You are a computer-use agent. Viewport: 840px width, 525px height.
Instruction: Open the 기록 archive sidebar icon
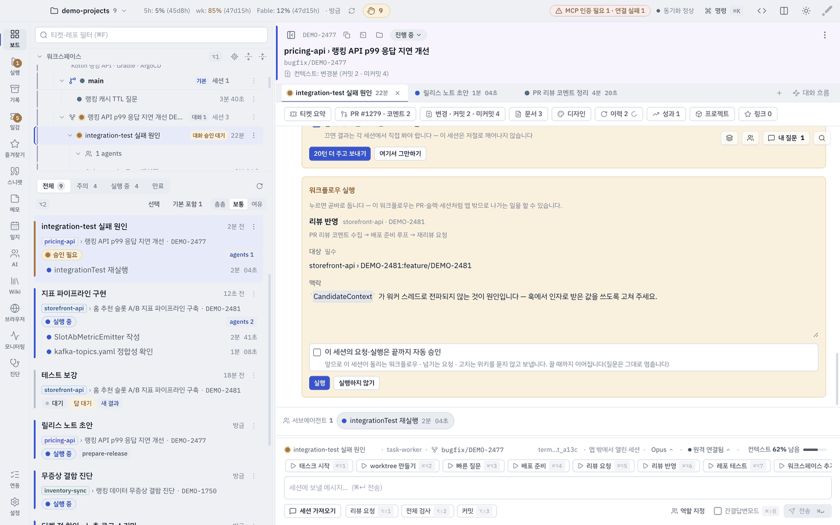click(x=15, y=93)
